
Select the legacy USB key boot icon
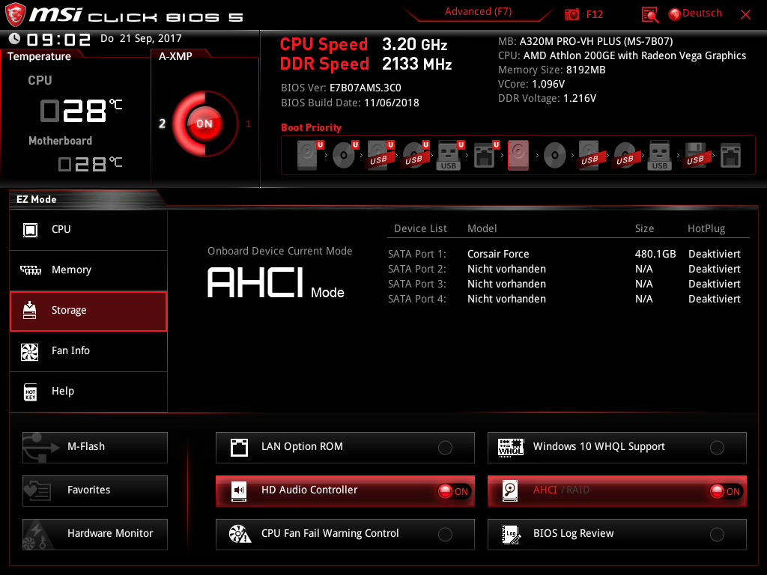click(659, 156)
